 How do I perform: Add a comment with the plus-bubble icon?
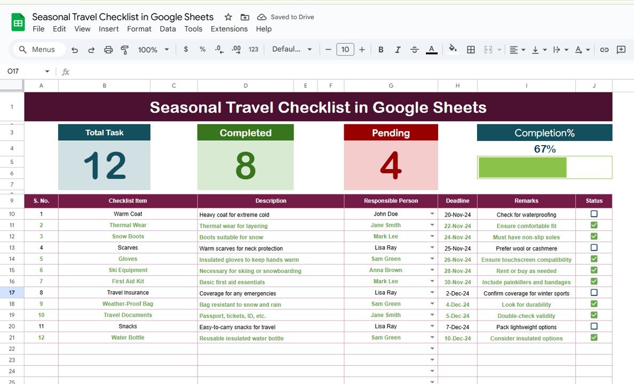pos(621,49)
